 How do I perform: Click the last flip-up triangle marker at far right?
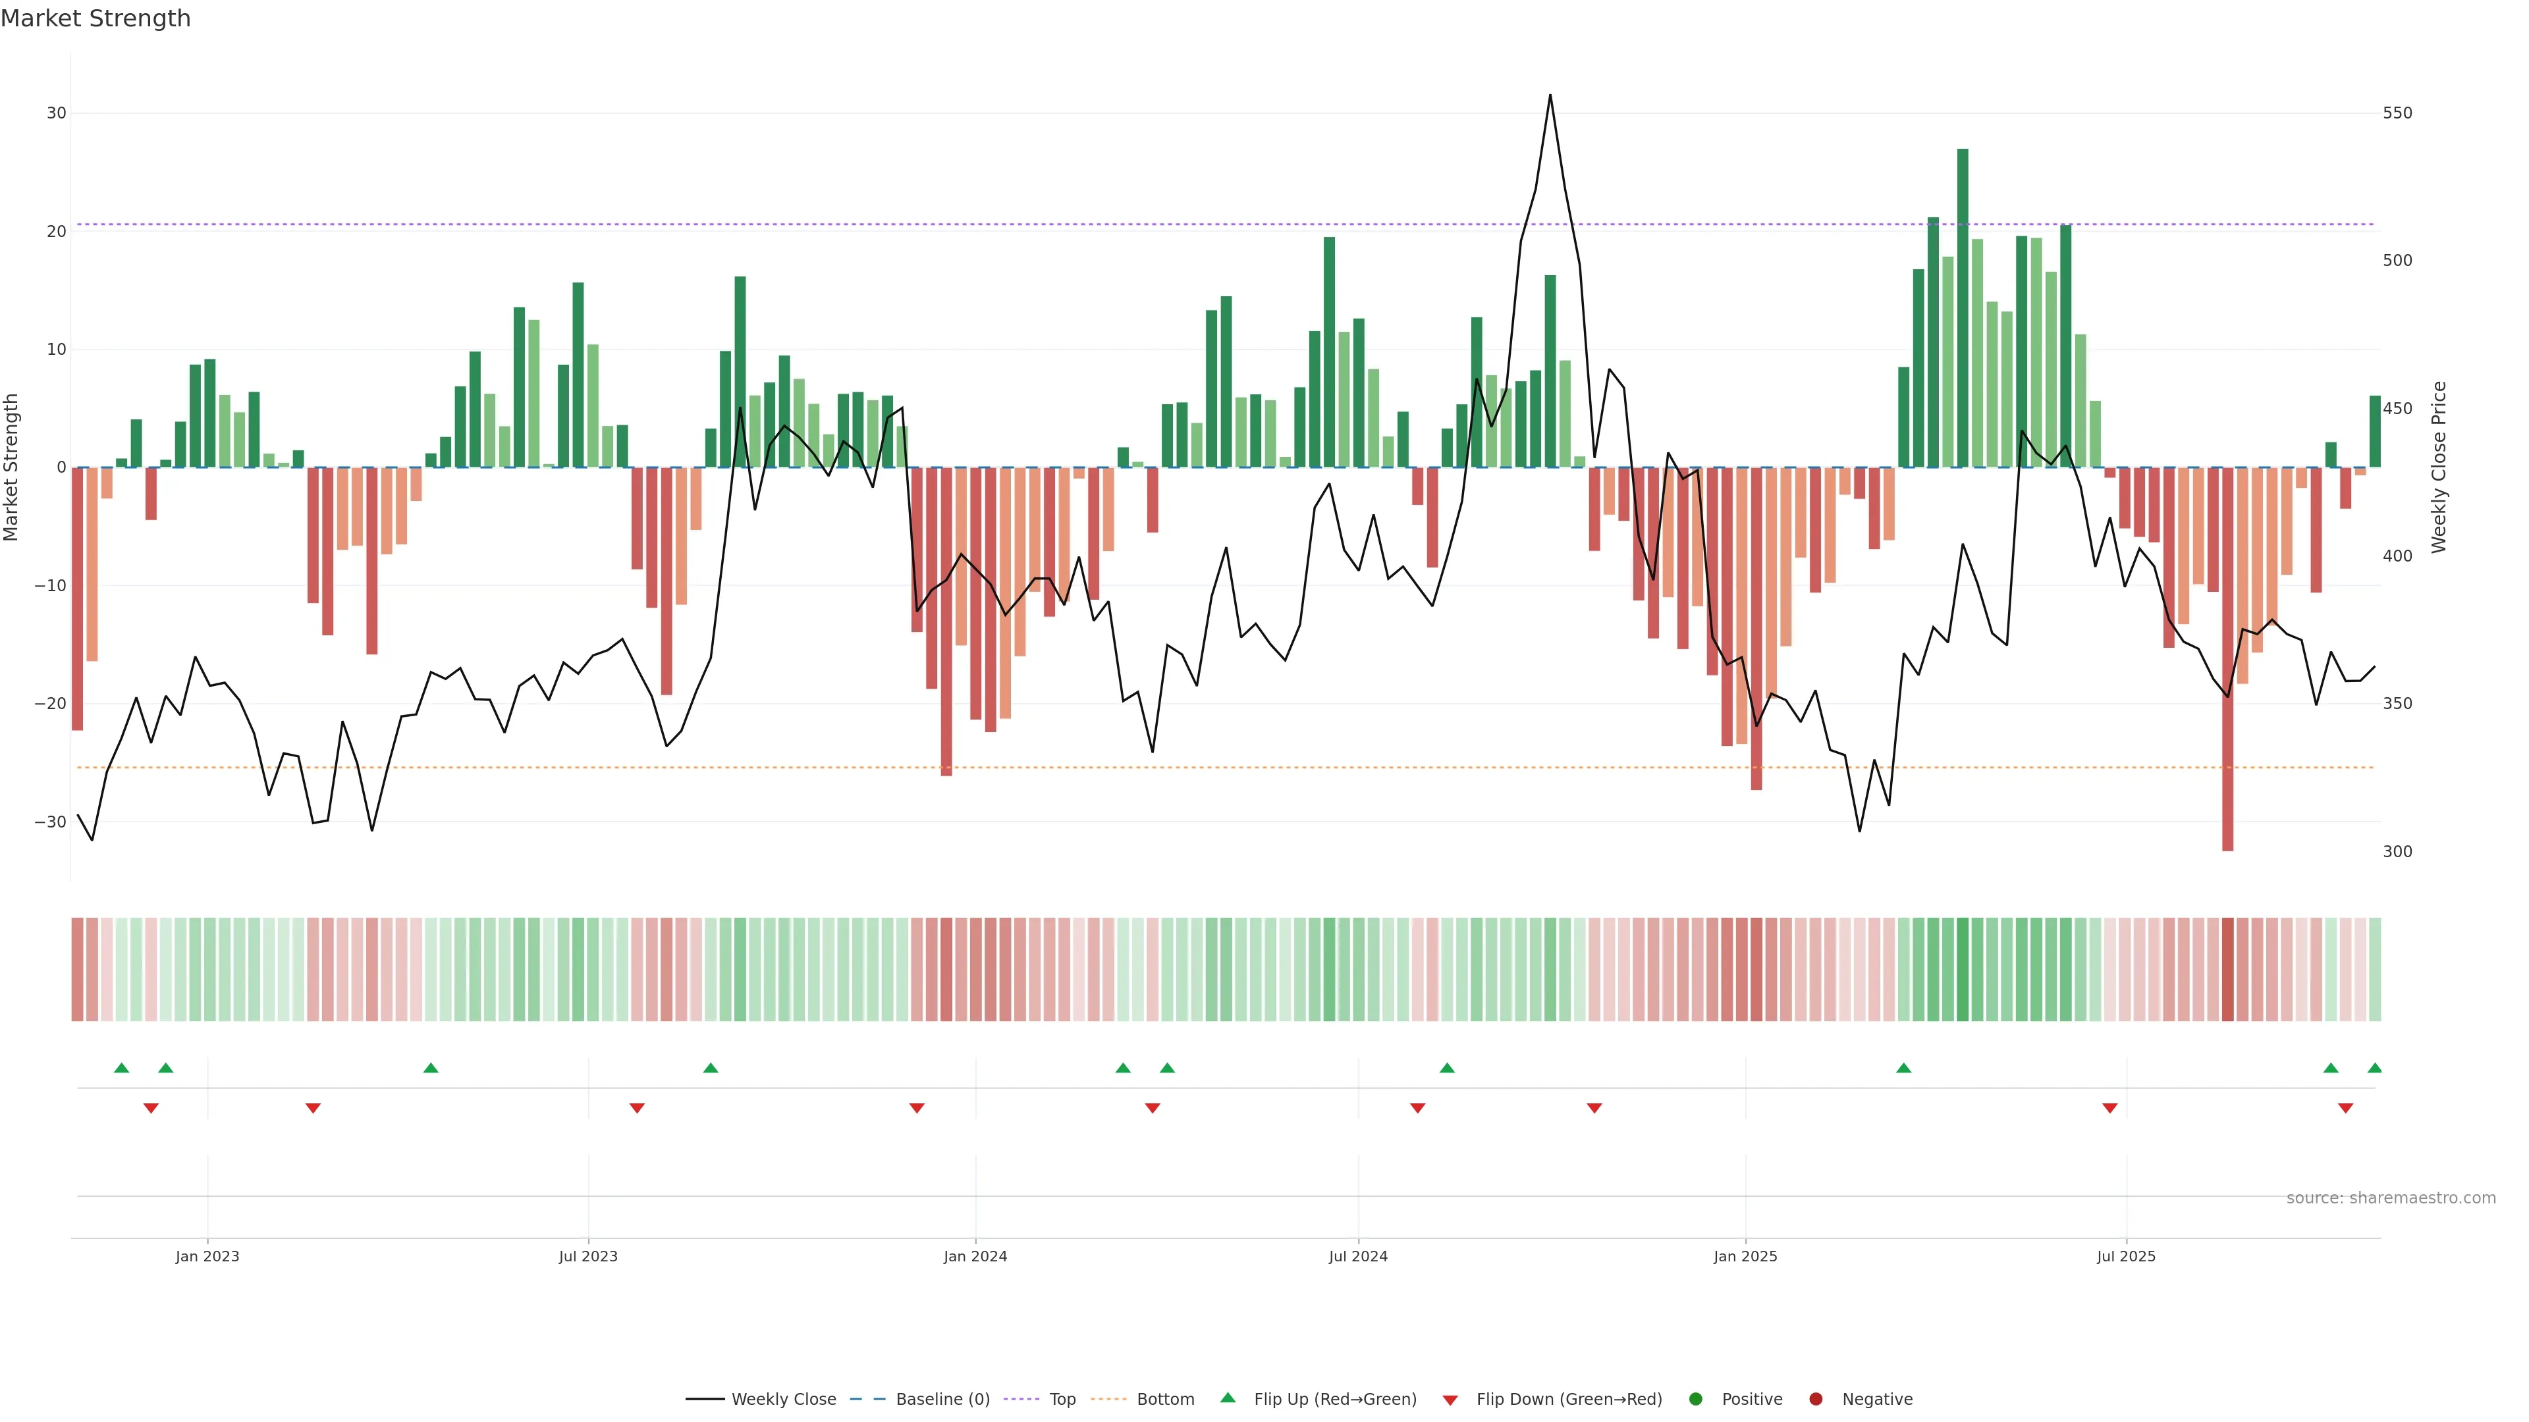[x=2374, y=1068]
